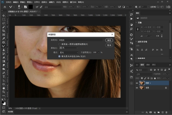This screenshot has height=115, width=172.
Task: Select the Zoom tool
Action: [x=3, y=92]
